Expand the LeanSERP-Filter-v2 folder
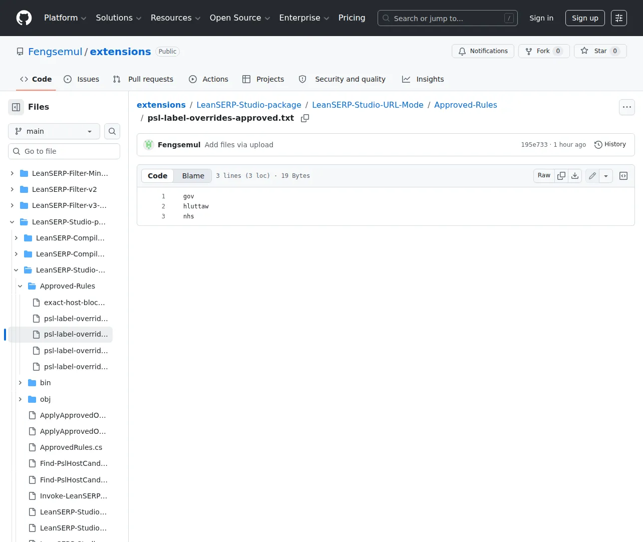 [13, 189]
